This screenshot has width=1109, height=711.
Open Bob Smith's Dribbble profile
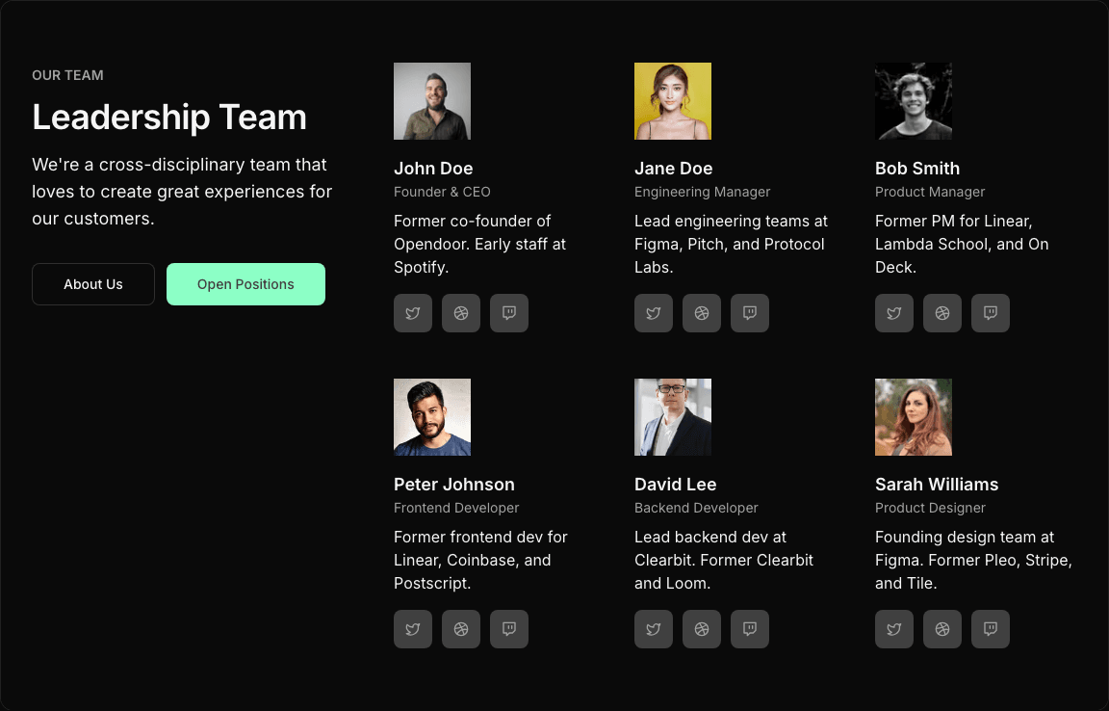point(942,313)
